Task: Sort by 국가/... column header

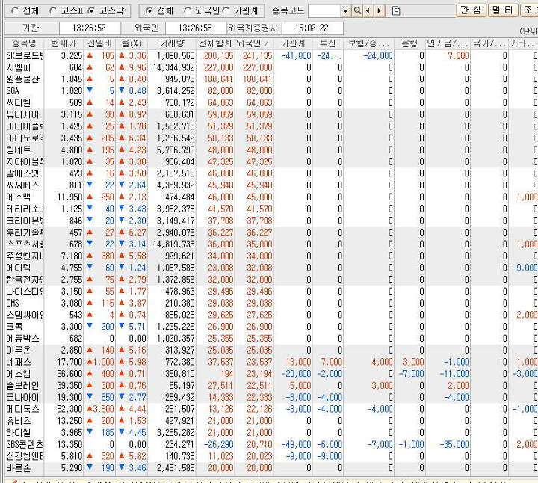Action: click(x=489, y=43)
